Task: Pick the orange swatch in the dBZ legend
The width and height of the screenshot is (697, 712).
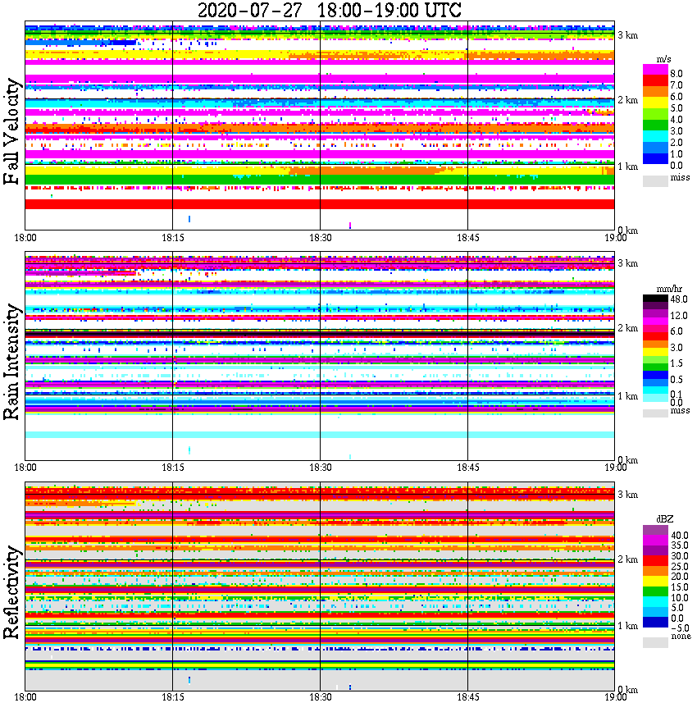Action: [x=655, y=571]
